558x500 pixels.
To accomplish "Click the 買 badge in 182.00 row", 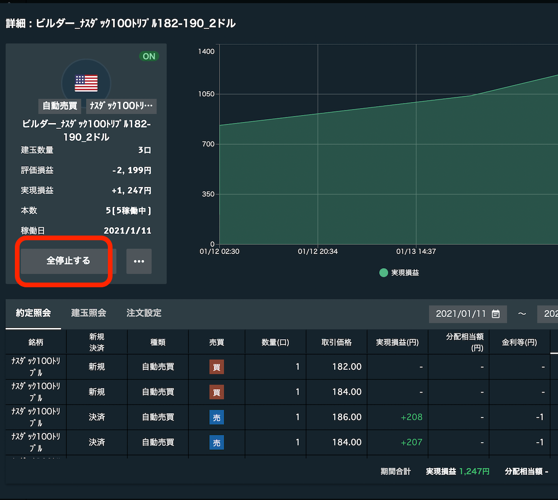I will tap(217, 367).
